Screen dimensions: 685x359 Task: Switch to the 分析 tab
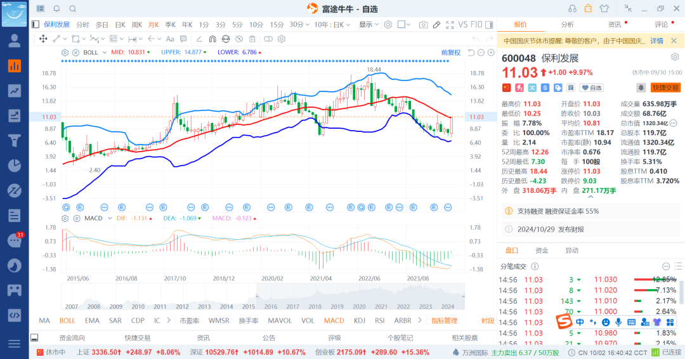click(567, 25)
